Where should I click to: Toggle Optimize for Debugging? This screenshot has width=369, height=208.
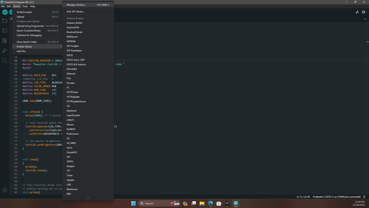[x=37, y=35]
